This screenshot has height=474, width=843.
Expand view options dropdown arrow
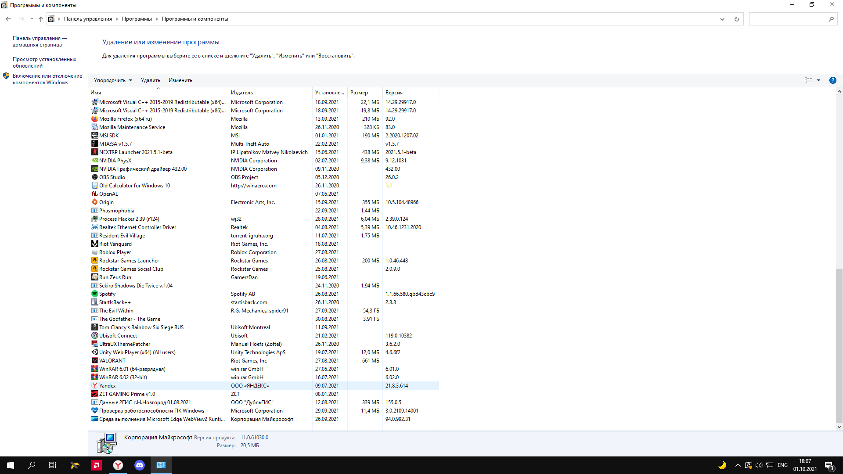818,80
